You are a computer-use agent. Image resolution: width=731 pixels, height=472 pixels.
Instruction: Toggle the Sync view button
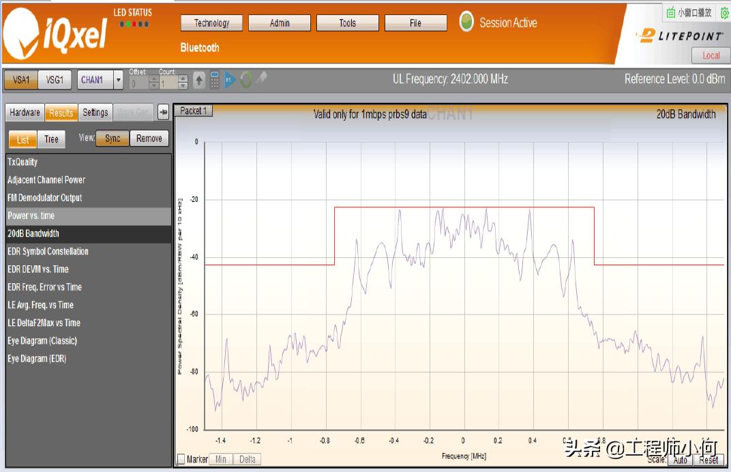coord(113,138)
